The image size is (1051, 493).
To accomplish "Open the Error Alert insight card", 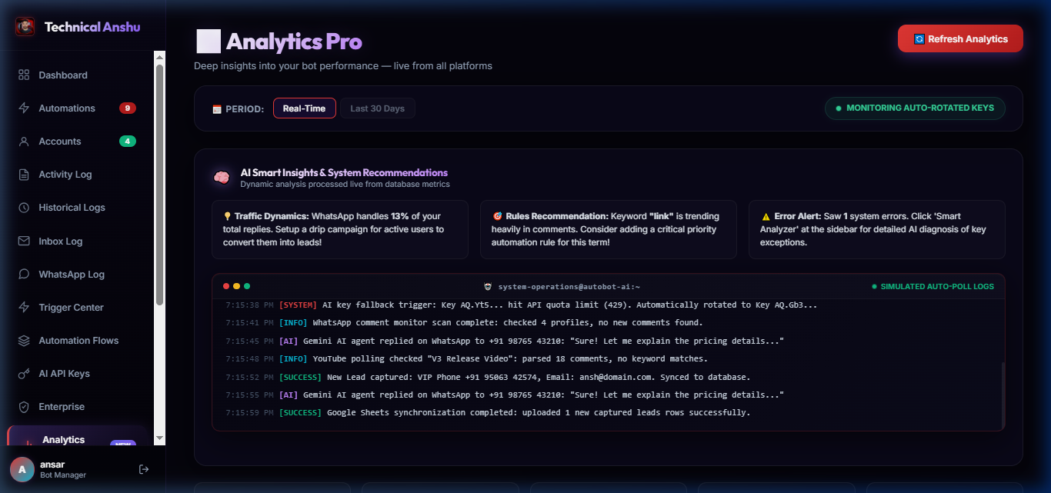I will pos(877,229).
